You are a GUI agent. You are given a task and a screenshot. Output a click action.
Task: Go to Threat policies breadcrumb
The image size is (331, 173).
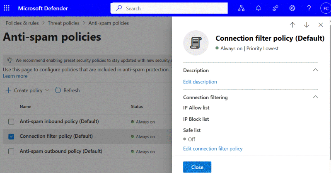(x=63, y=23)
